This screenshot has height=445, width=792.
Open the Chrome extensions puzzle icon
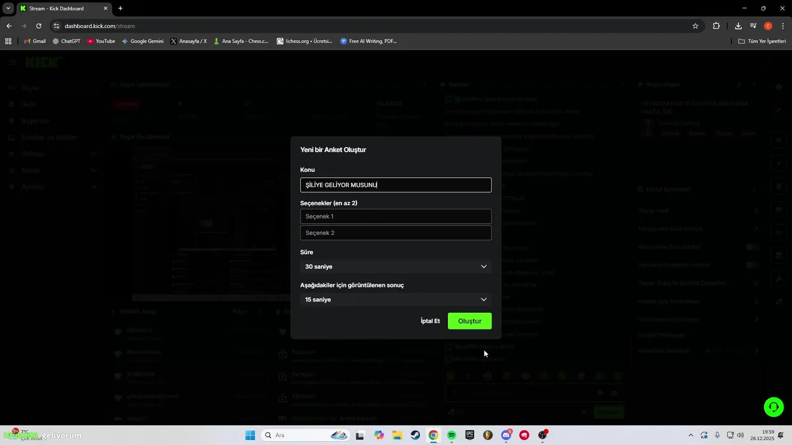coord(717,26)
